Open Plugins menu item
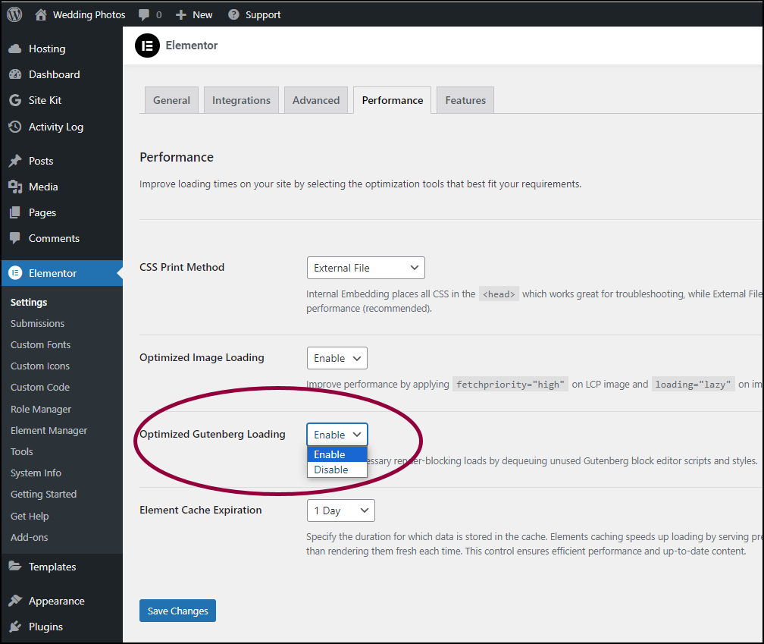Image resolution: width=764 pixels, height=644 pixels. 45,627
